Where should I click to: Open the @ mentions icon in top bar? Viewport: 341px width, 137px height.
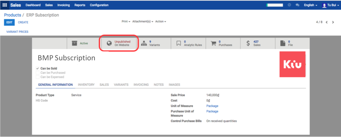[290, 5]
